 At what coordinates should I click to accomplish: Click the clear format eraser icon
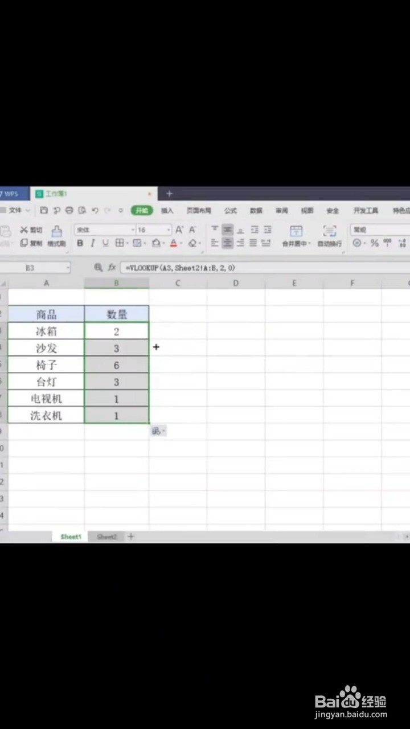coord(192,243)
